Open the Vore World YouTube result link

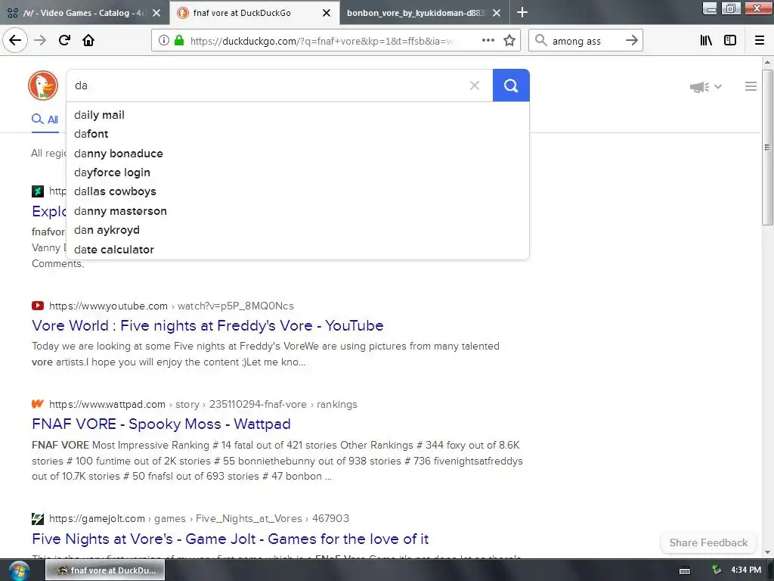(207, 325)
